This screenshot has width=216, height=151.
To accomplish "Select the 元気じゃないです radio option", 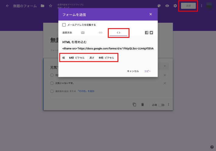I will pyautogui.click(x=52, y=83).
